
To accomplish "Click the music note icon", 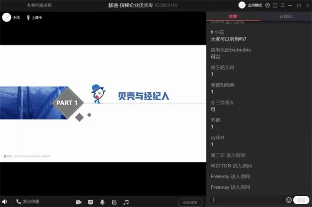I will point(126,202).
